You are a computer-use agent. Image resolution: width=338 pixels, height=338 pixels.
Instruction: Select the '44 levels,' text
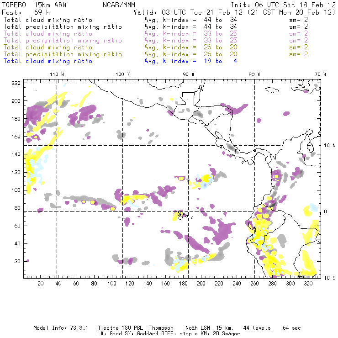tap(258, 328)
